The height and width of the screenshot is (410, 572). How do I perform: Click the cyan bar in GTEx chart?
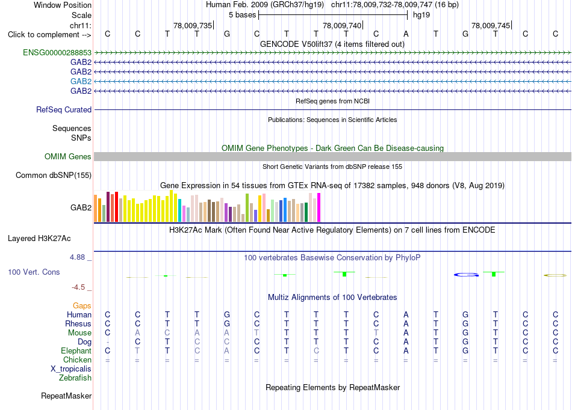[180, 210]
